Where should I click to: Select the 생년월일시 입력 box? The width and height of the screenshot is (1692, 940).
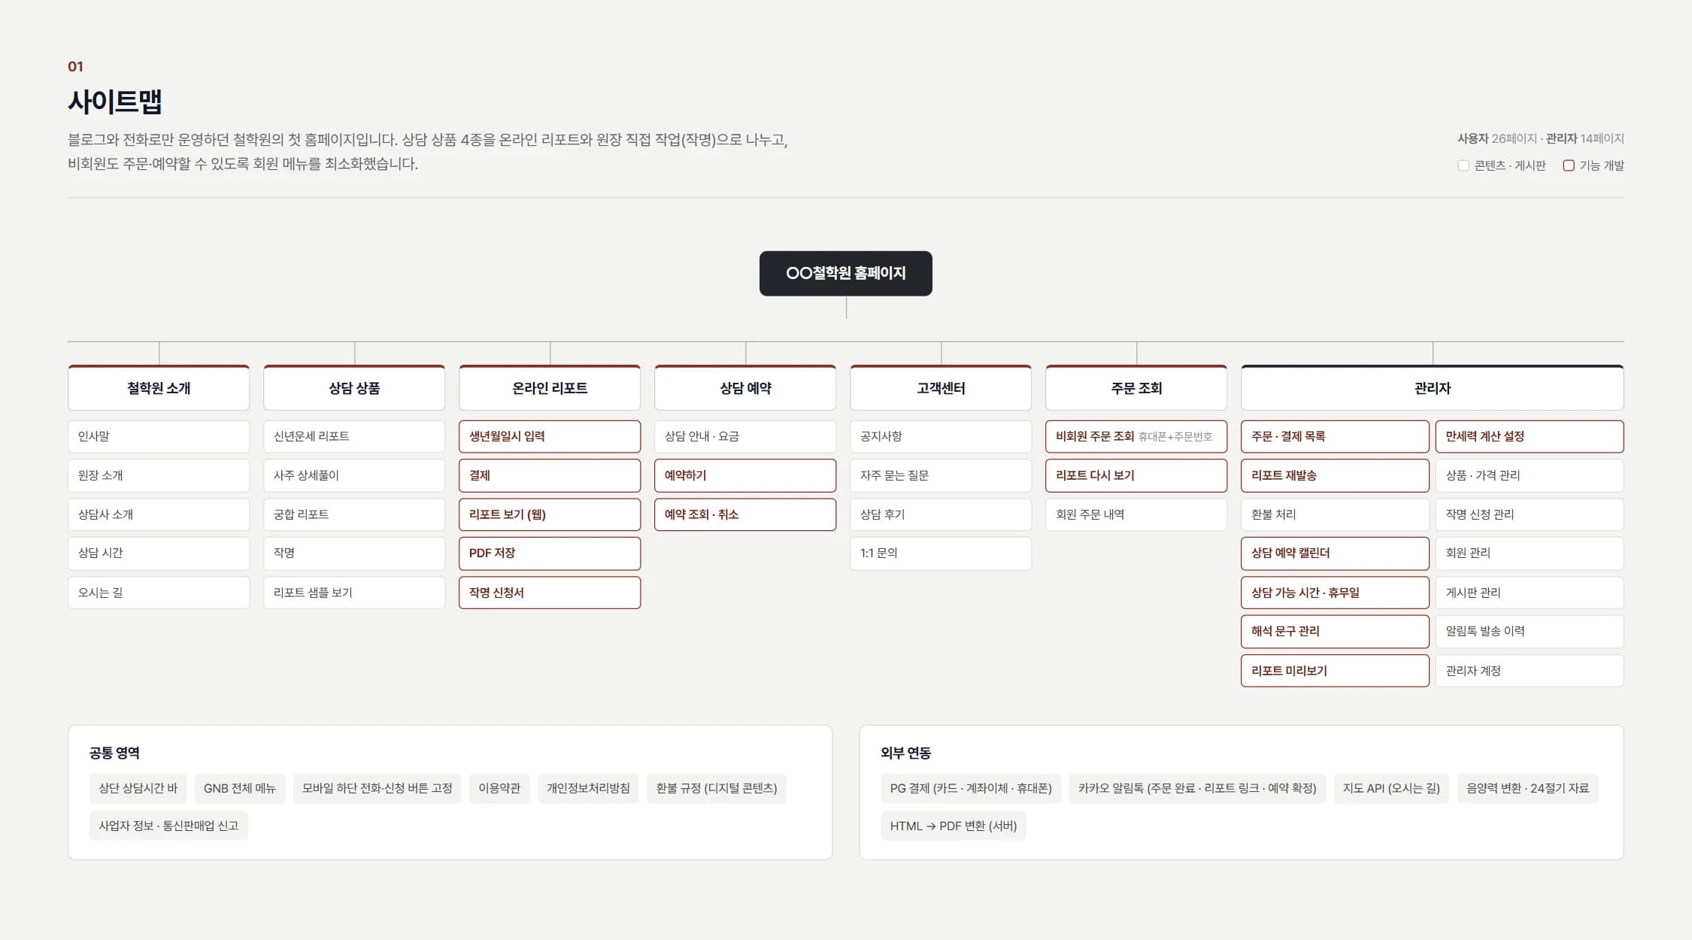click(550, 436)
